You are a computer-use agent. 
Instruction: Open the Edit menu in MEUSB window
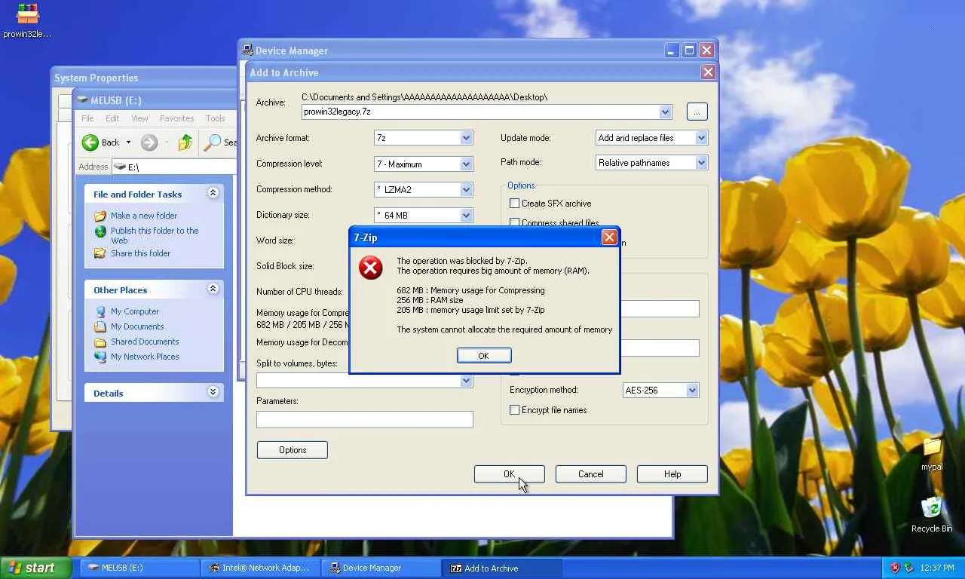[112, 118]
